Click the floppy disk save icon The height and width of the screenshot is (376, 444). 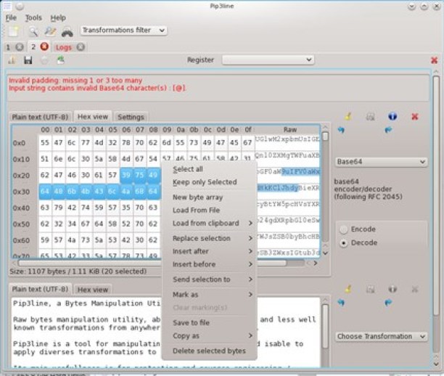(x=28, y=60)
